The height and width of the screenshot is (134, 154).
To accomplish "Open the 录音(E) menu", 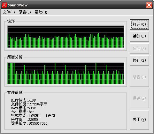I will pos(25,12).
